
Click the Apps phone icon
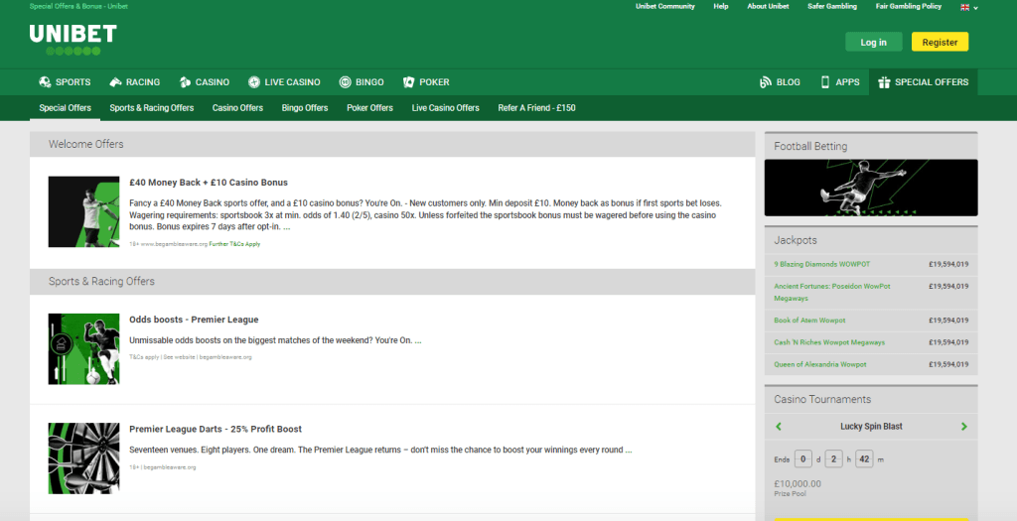click(825, 82)
